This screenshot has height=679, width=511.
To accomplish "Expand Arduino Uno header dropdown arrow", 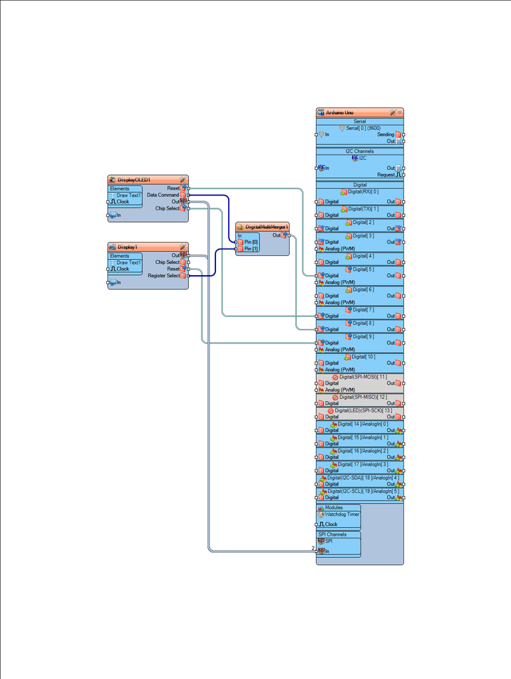I will [x=400, y=113].
